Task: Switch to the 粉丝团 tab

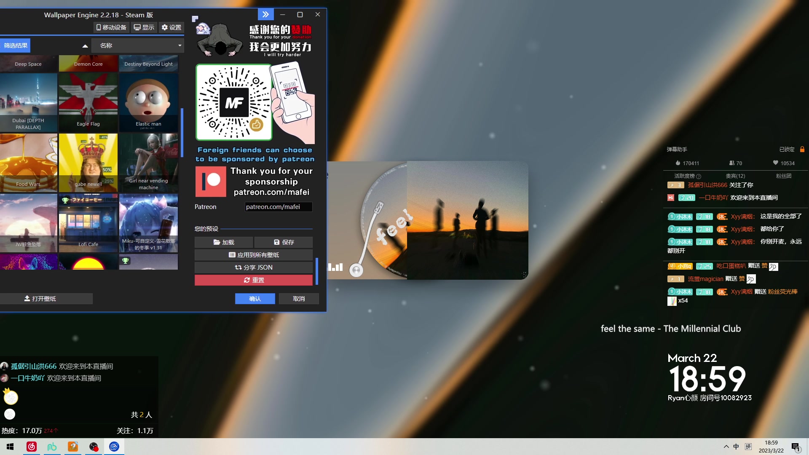Action: pos(783,176)
